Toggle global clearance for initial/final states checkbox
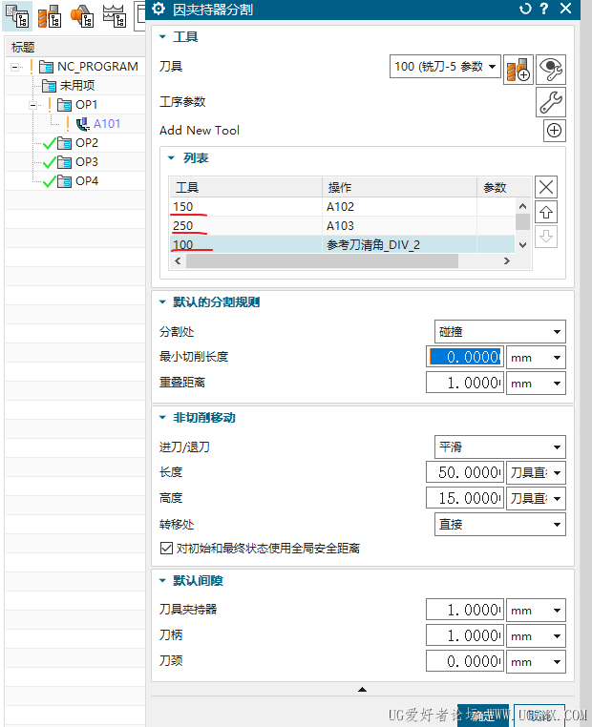 point(166,548)
